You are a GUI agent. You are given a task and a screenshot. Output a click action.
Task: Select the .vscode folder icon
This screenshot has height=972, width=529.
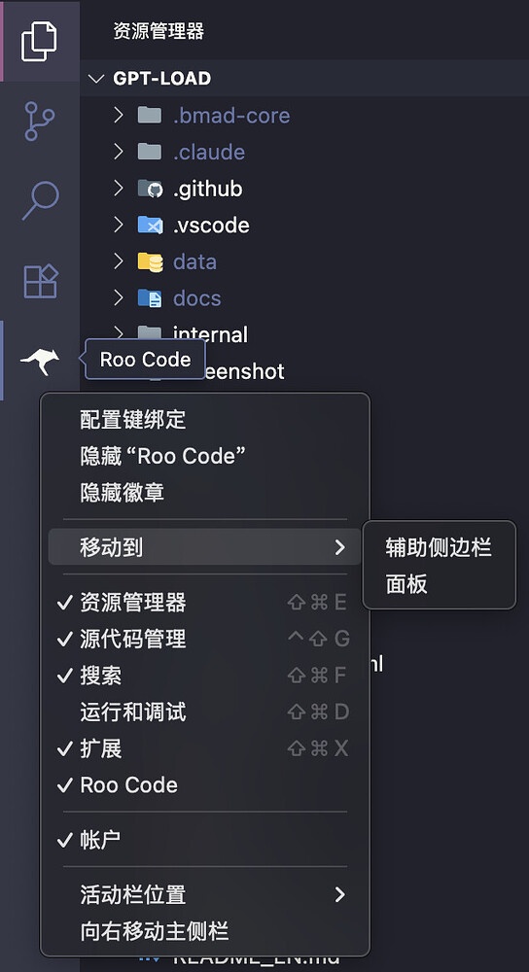pos(150,226)
